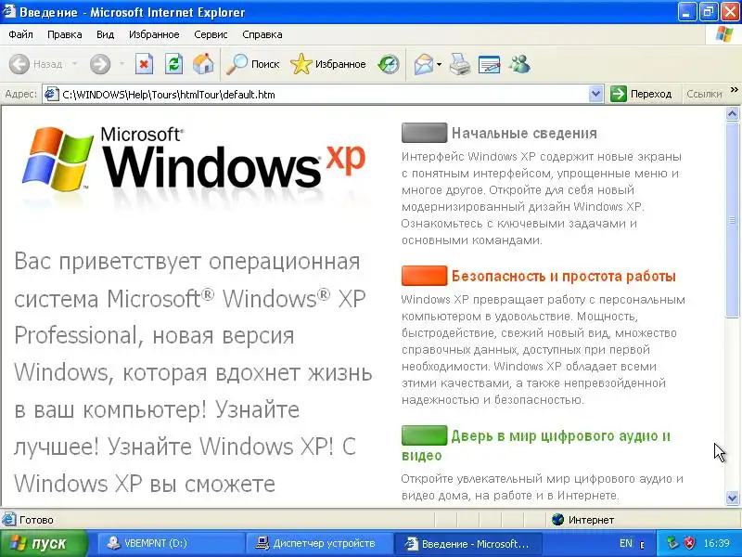Click the scrollbar up arrow
This screenshot has width=742, height=557.
(x=732, y=113)
